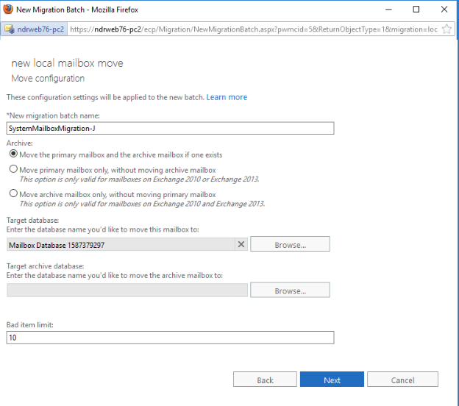This screenshot has width=459, height=406.
Task: Click the Mailbox Database 1587379297 field
Action: coord(121,244)
